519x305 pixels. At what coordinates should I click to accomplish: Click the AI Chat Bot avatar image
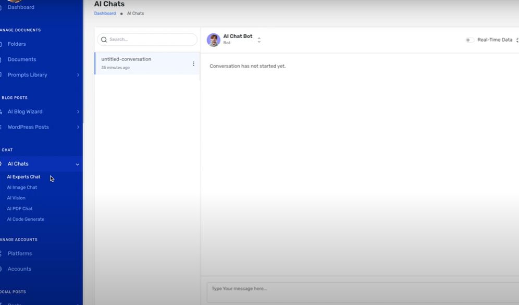213,39
